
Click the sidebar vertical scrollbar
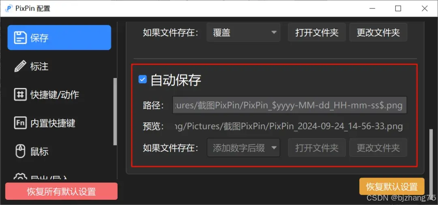pyautogui.click(x=115, y=112)
